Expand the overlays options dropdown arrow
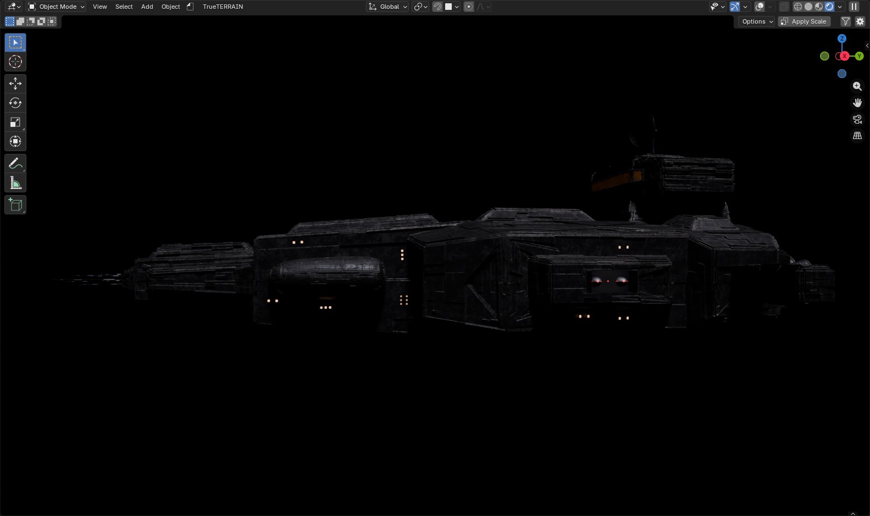 click(x=770, y=7)
